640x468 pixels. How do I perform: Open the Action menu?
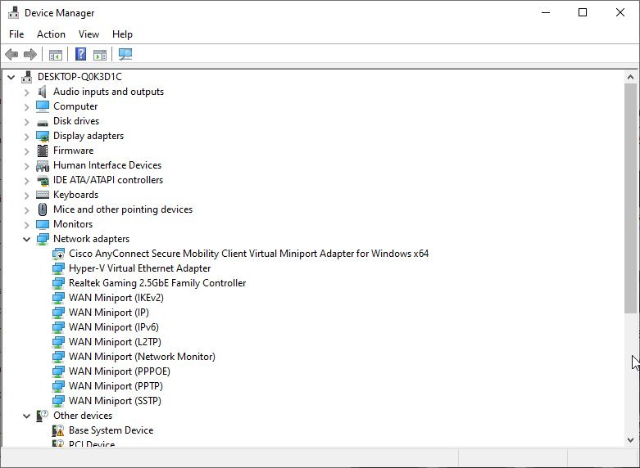pyautogui.click(x=51, y=34)
